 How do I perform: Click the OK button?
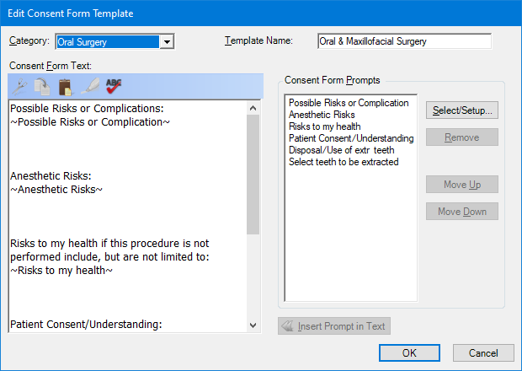click(x=409, y=353)
